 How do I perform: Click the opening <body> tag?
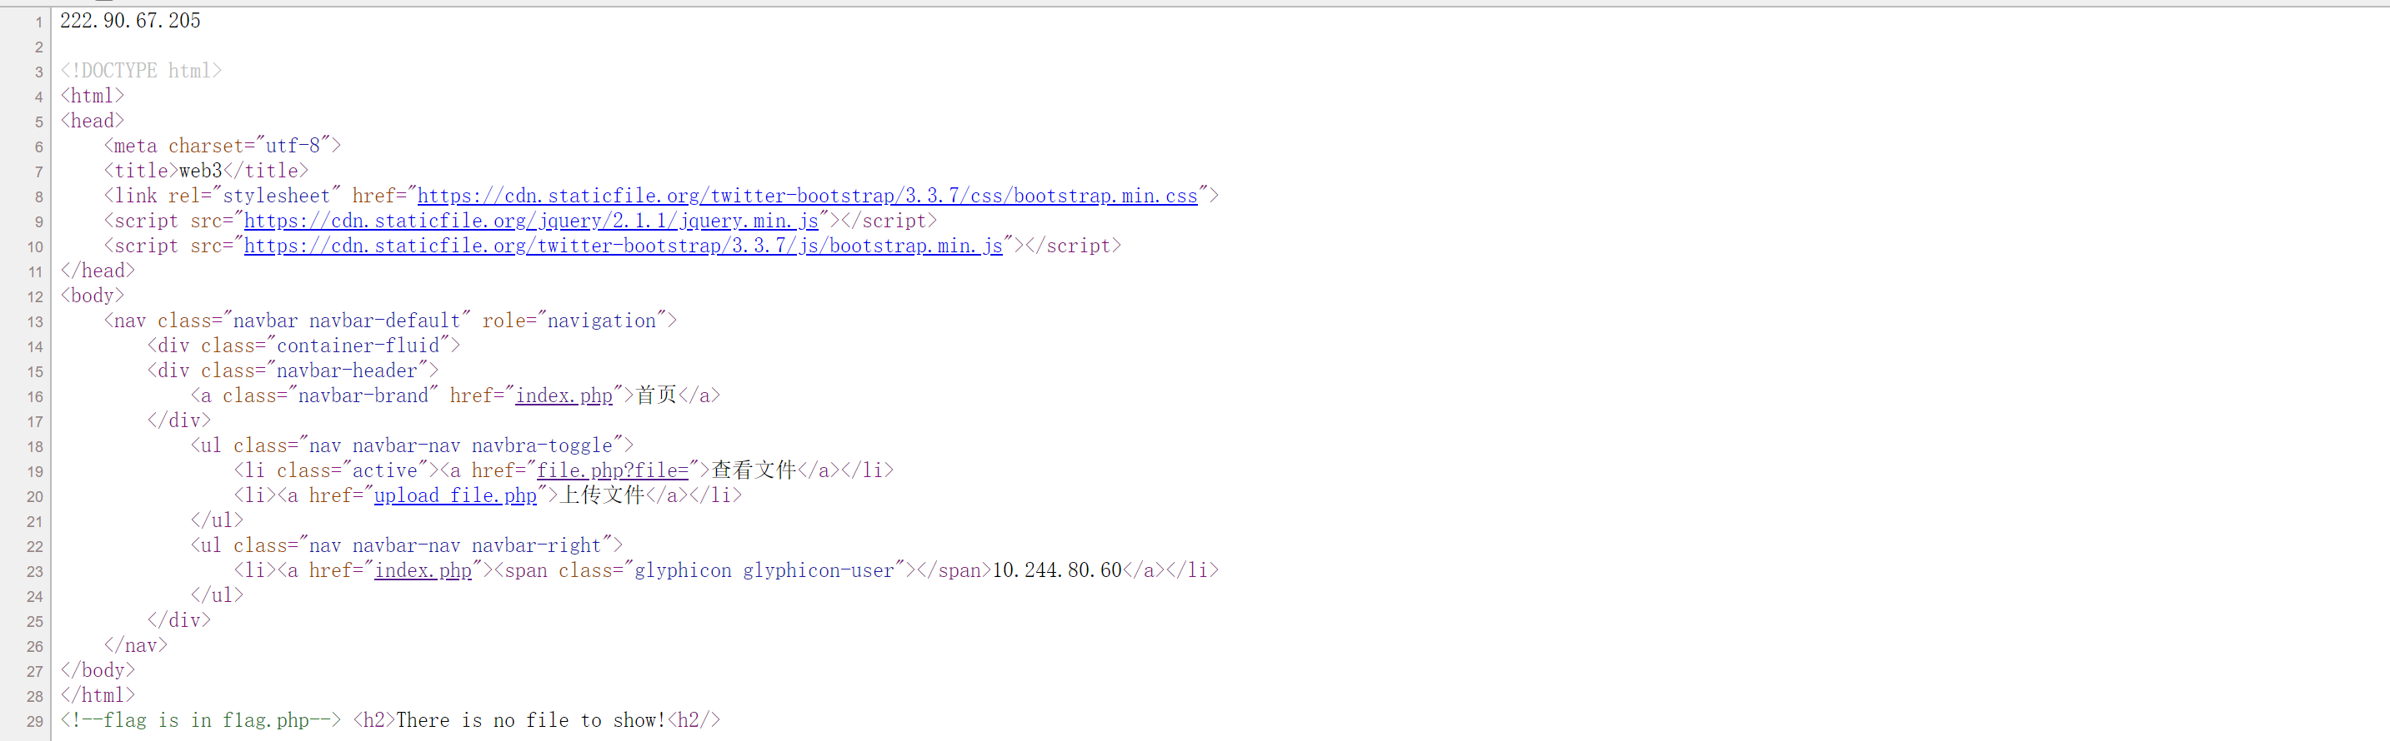coord(92,296)
